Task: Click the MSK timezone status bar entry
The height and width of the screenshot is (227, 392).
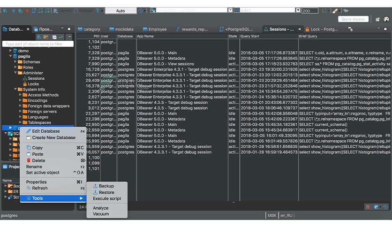Action: point(272,215)
